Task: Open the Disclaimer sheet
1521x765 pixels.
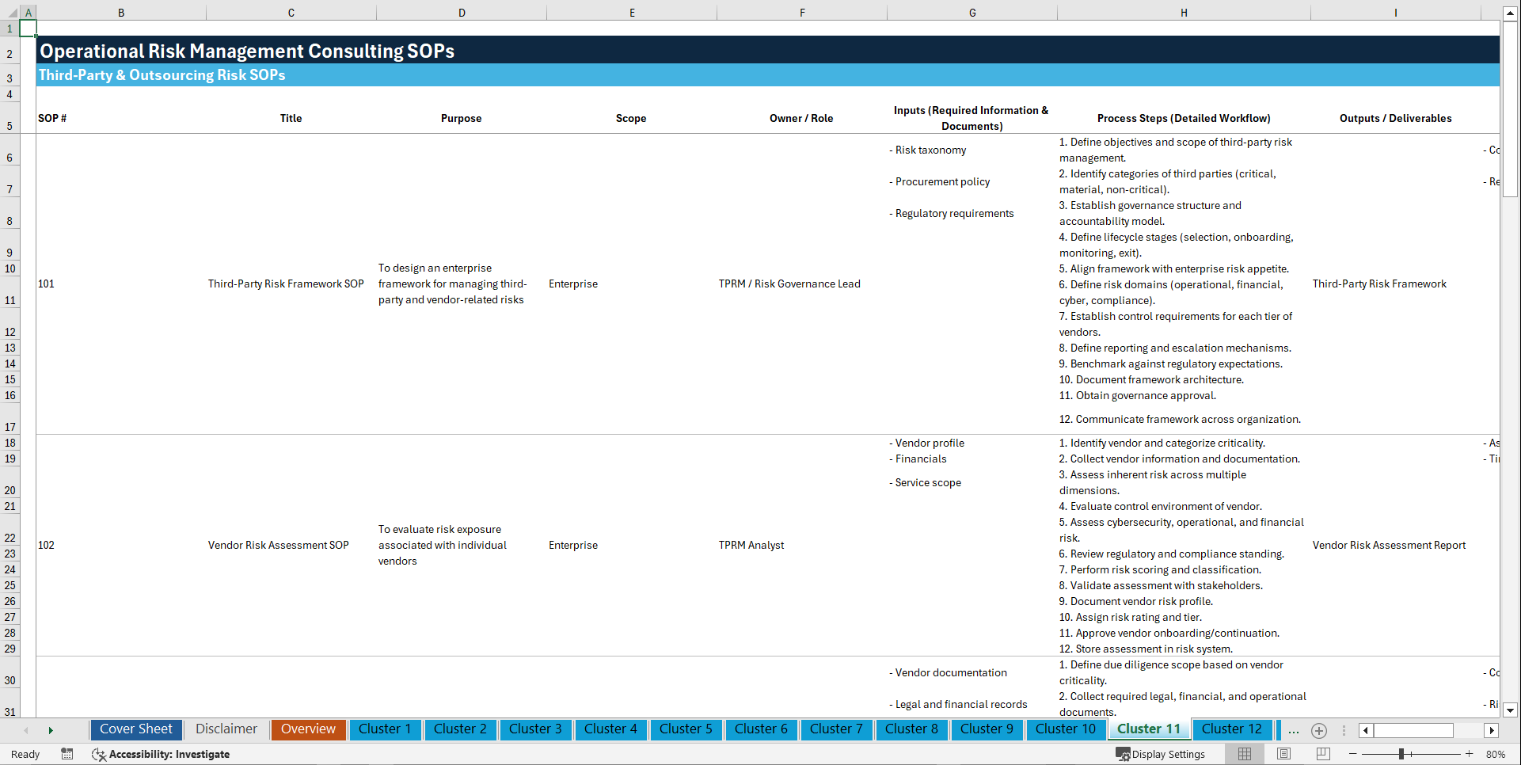Action: point(226,729)
